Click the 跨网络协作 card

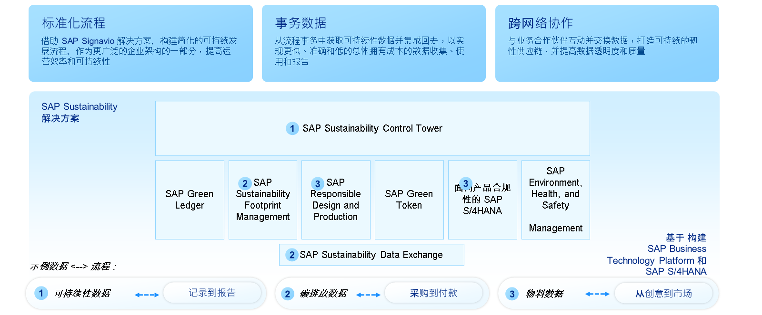coord(607,43)
